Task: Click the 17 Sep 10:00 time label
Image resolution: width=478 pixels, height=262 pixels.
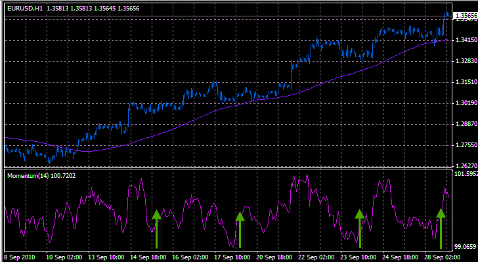Action: point(232,257)
